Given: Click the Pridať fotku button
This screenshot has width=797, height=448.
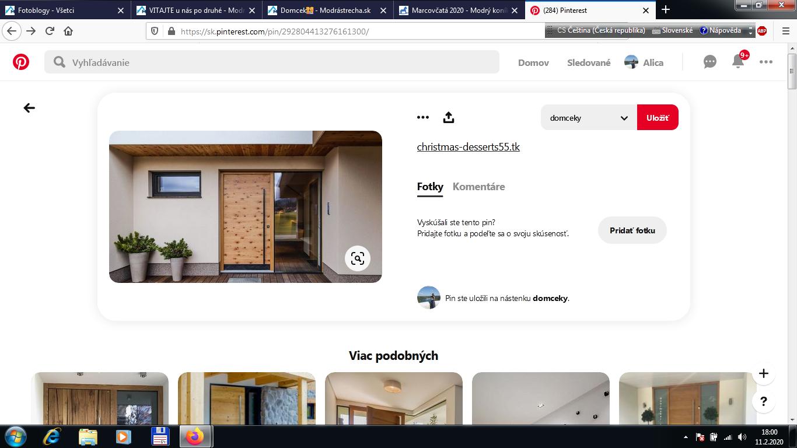Looking at the screenshot, I should pos(632,230).
